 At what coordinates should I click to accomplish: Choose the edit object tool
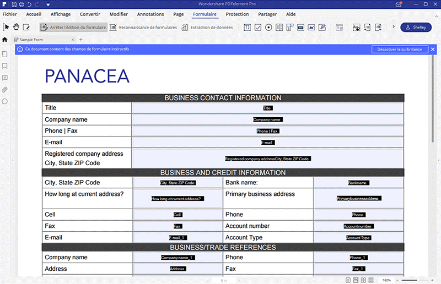[x=26, y=28]
